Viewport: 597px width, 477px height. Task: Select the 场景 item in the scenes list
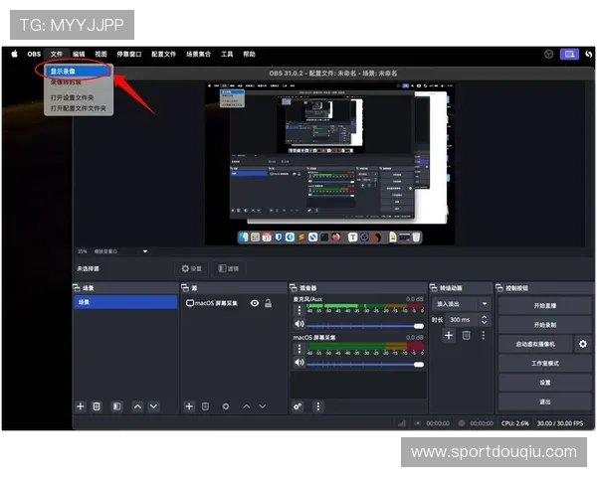point(125,302)
